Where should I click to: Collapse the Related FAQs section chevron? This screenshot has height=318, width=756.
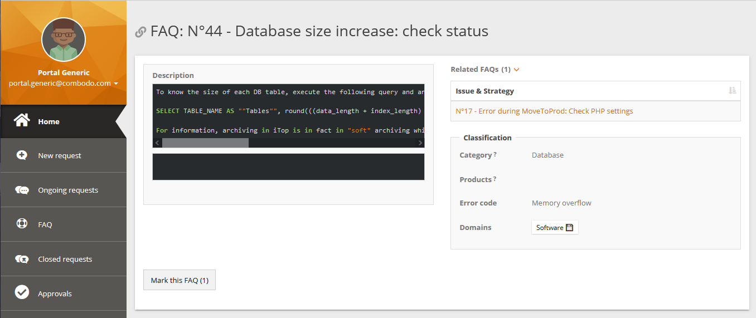(x=516, y=70)
